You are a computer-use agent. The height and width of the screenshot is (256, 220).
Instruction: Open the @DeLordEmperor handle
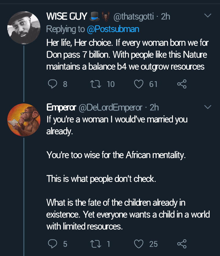pos(111,107)
